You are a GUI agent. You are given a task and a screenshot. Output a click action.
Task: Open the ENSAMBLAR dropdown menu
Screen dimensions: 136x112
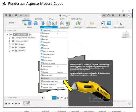click(65, 27)
